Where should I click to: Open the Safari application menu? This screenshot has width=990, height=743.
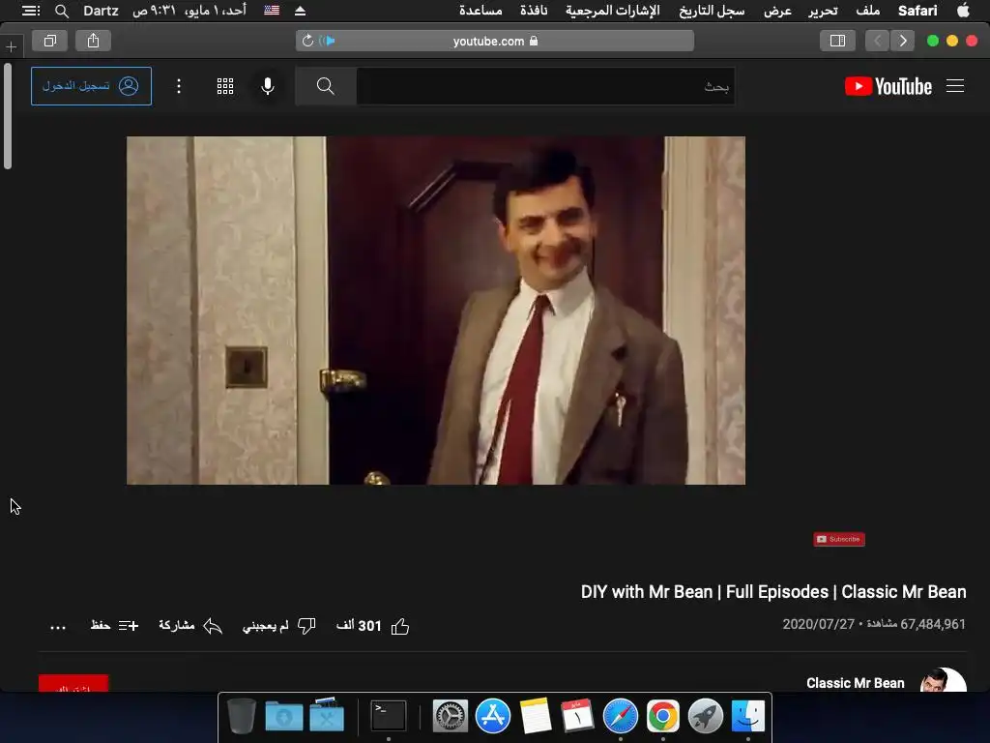click(x=917, y=10)
